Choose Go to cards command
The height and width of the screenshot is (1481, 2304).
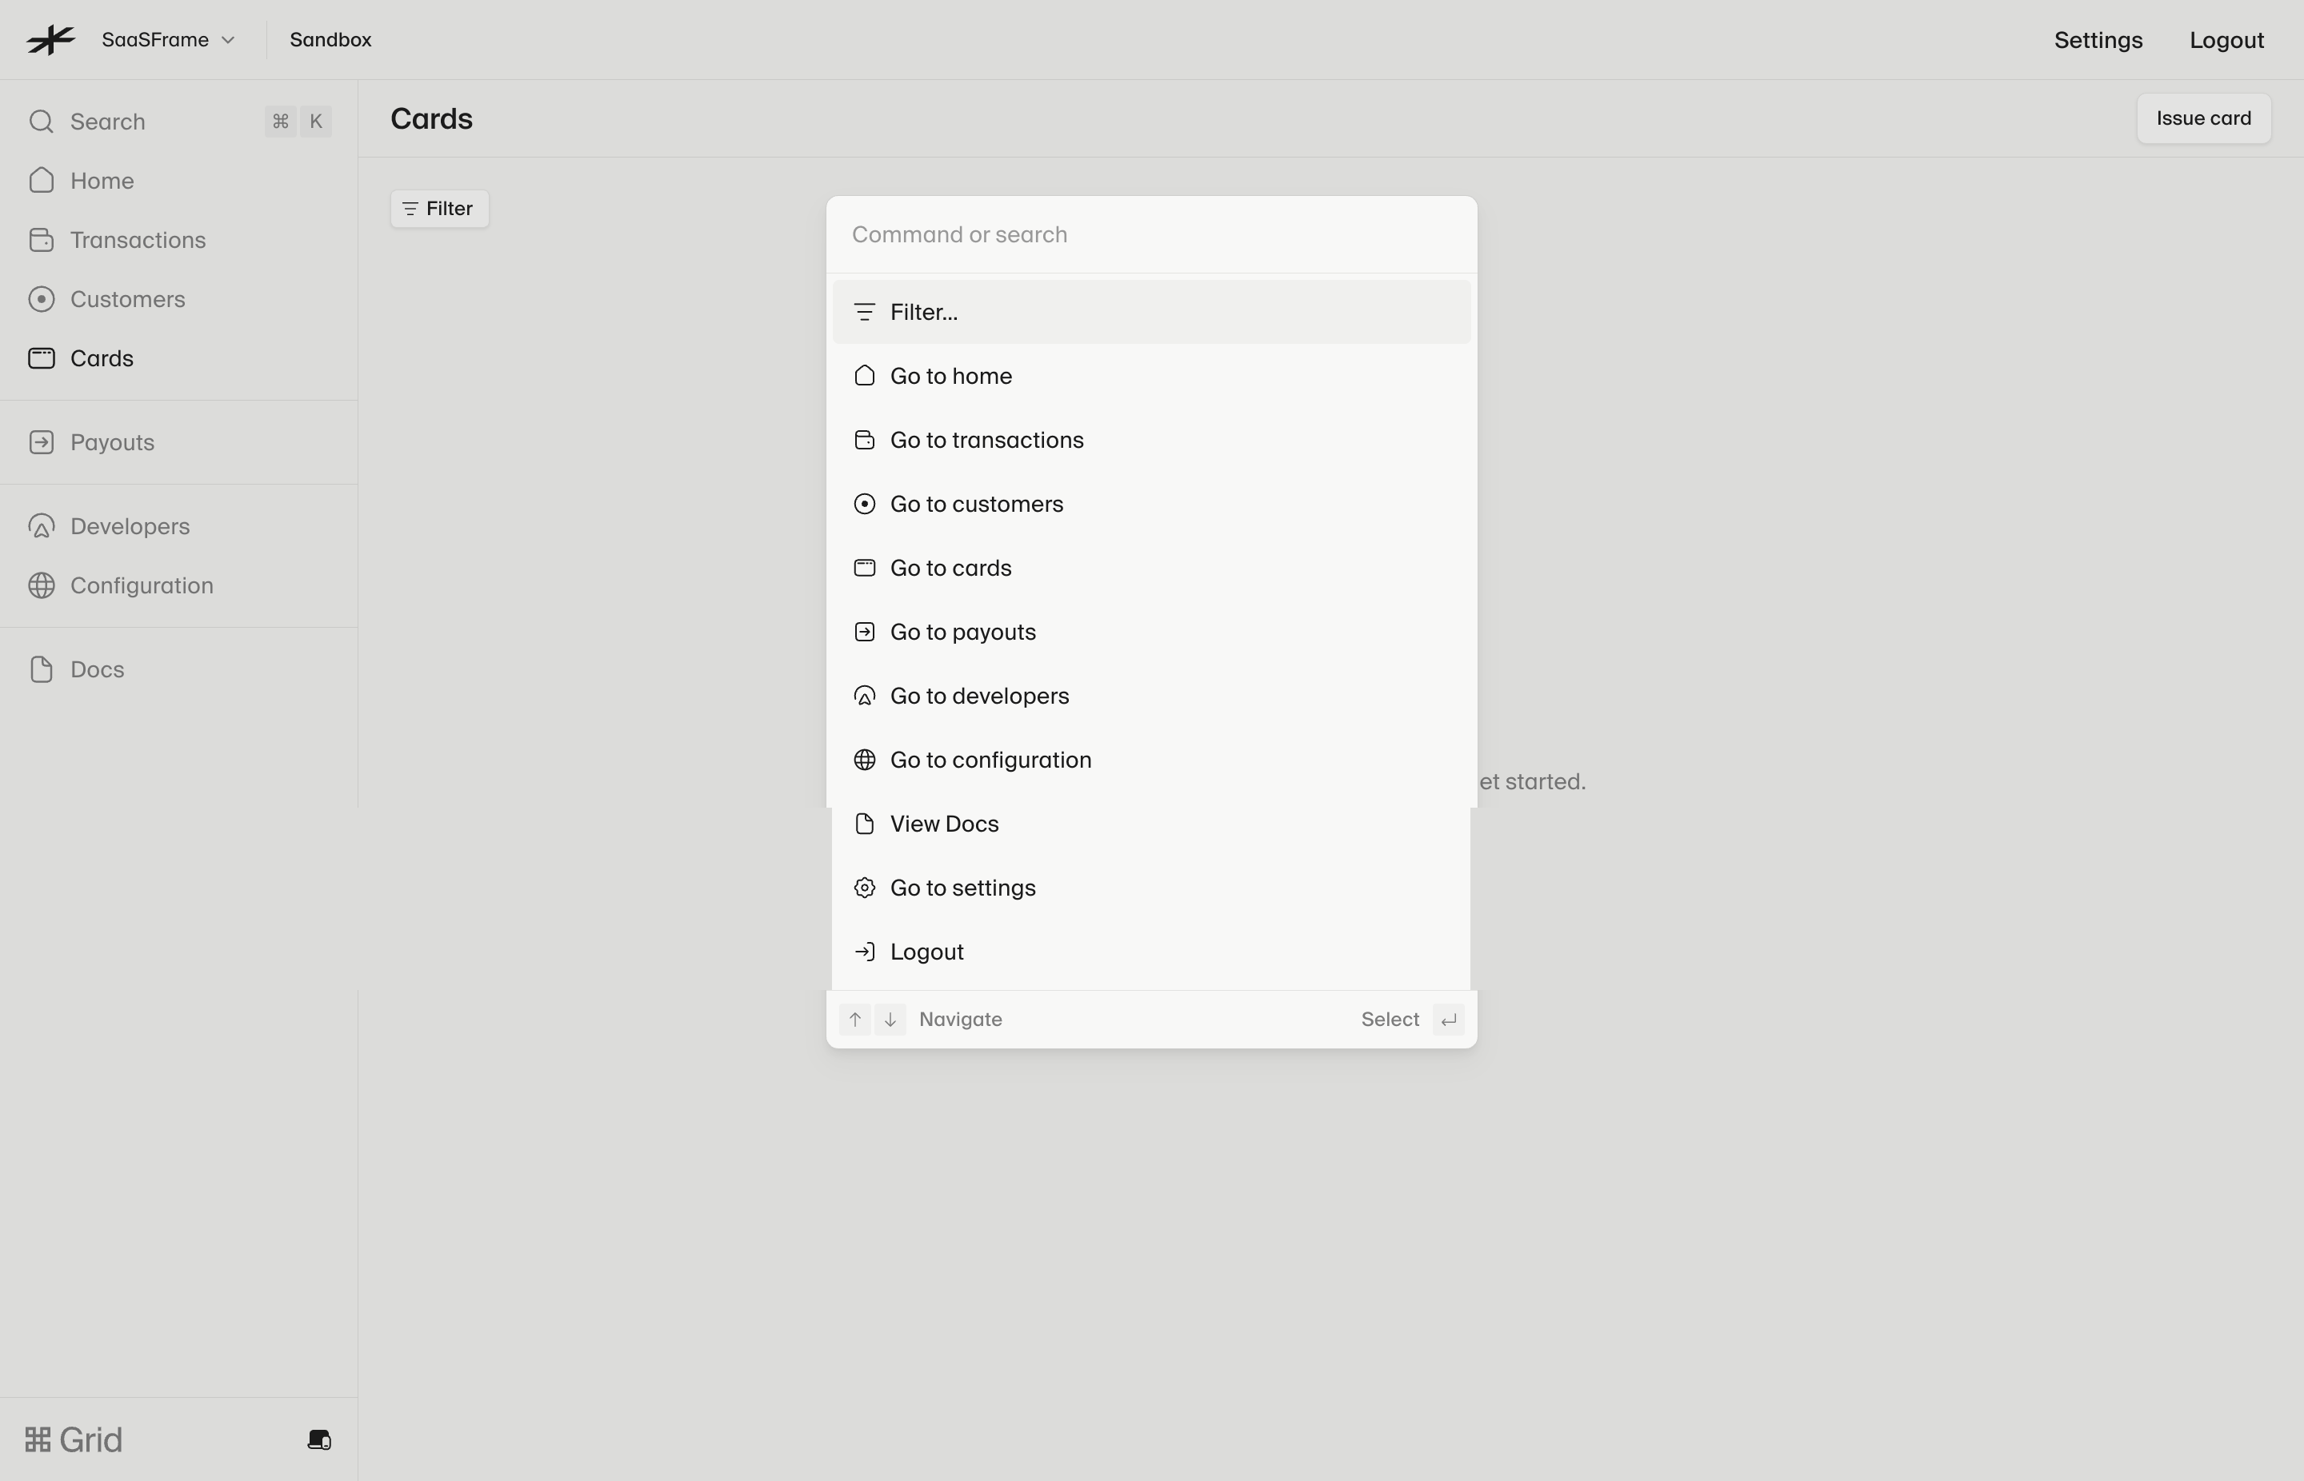pos(1151,568)
